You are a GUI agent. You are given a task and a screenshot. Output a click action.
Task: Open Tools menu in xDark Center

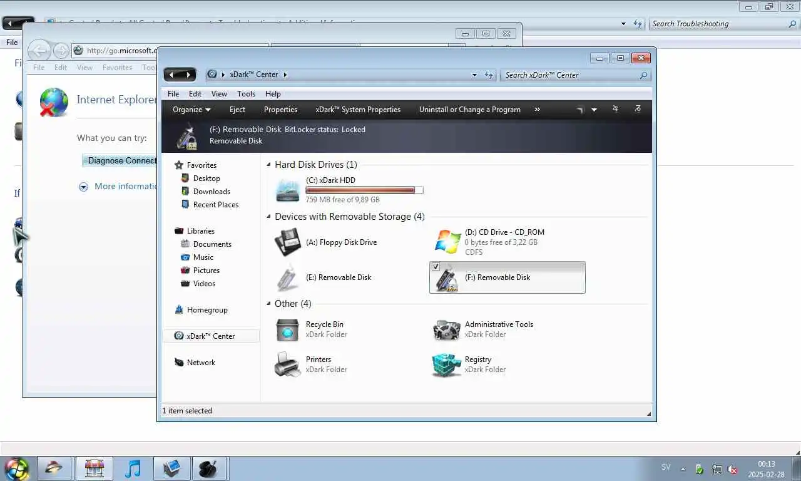246,94
